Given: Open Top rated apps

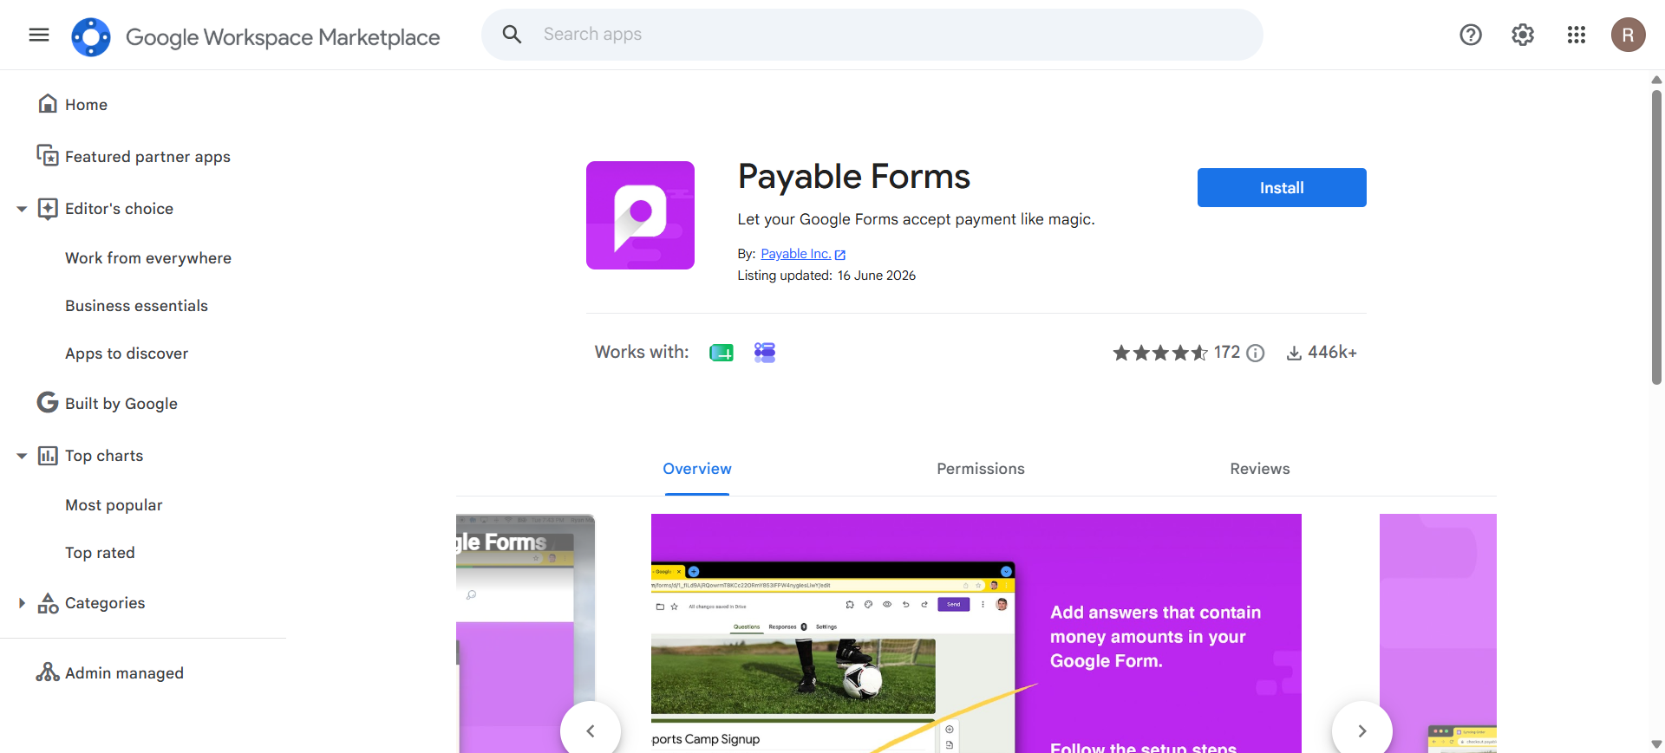Looking at the screenshot, I should (100, 553).
